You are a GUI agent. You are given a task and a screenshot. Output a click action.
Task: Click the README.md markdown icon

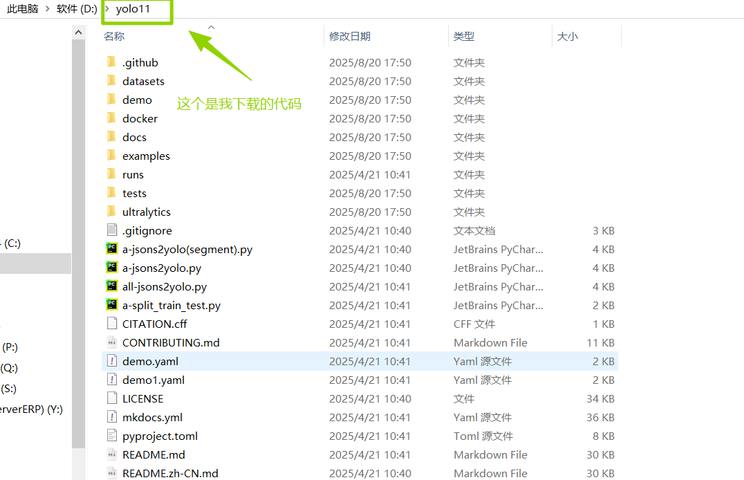pos(112,454)
